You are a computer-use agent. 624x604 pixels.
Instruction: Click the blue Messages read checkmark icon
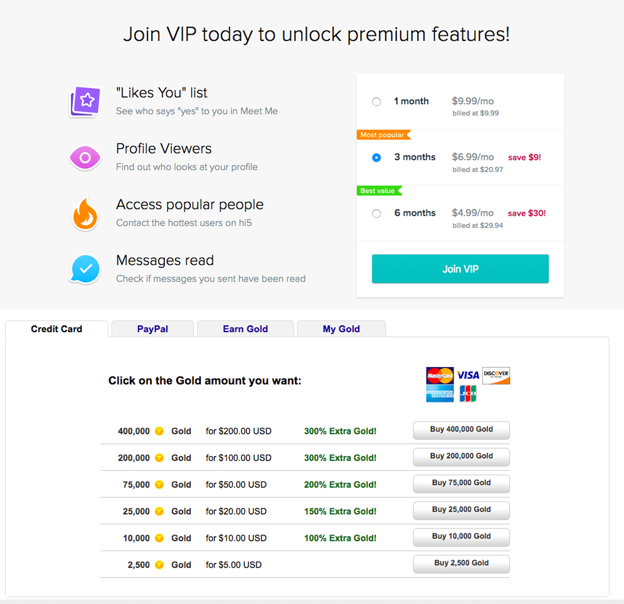(85, 269)
